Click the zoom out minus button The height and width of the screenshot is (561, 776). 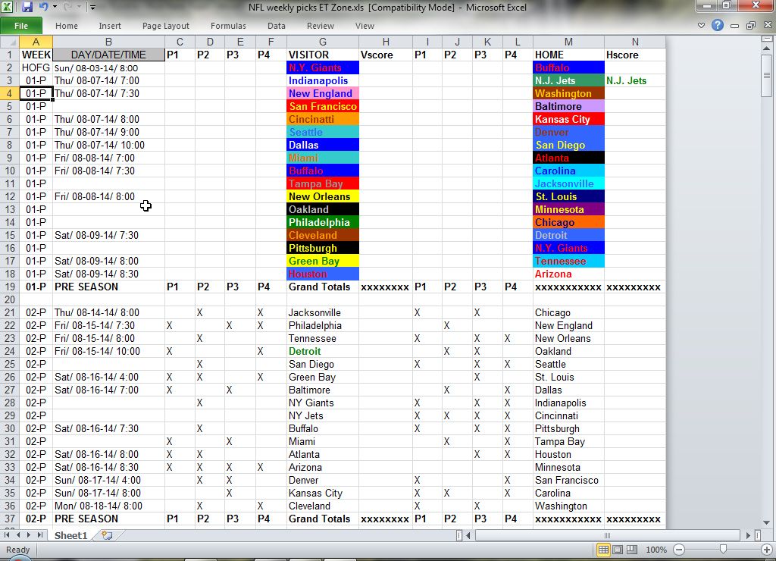(x=679, y=550)
